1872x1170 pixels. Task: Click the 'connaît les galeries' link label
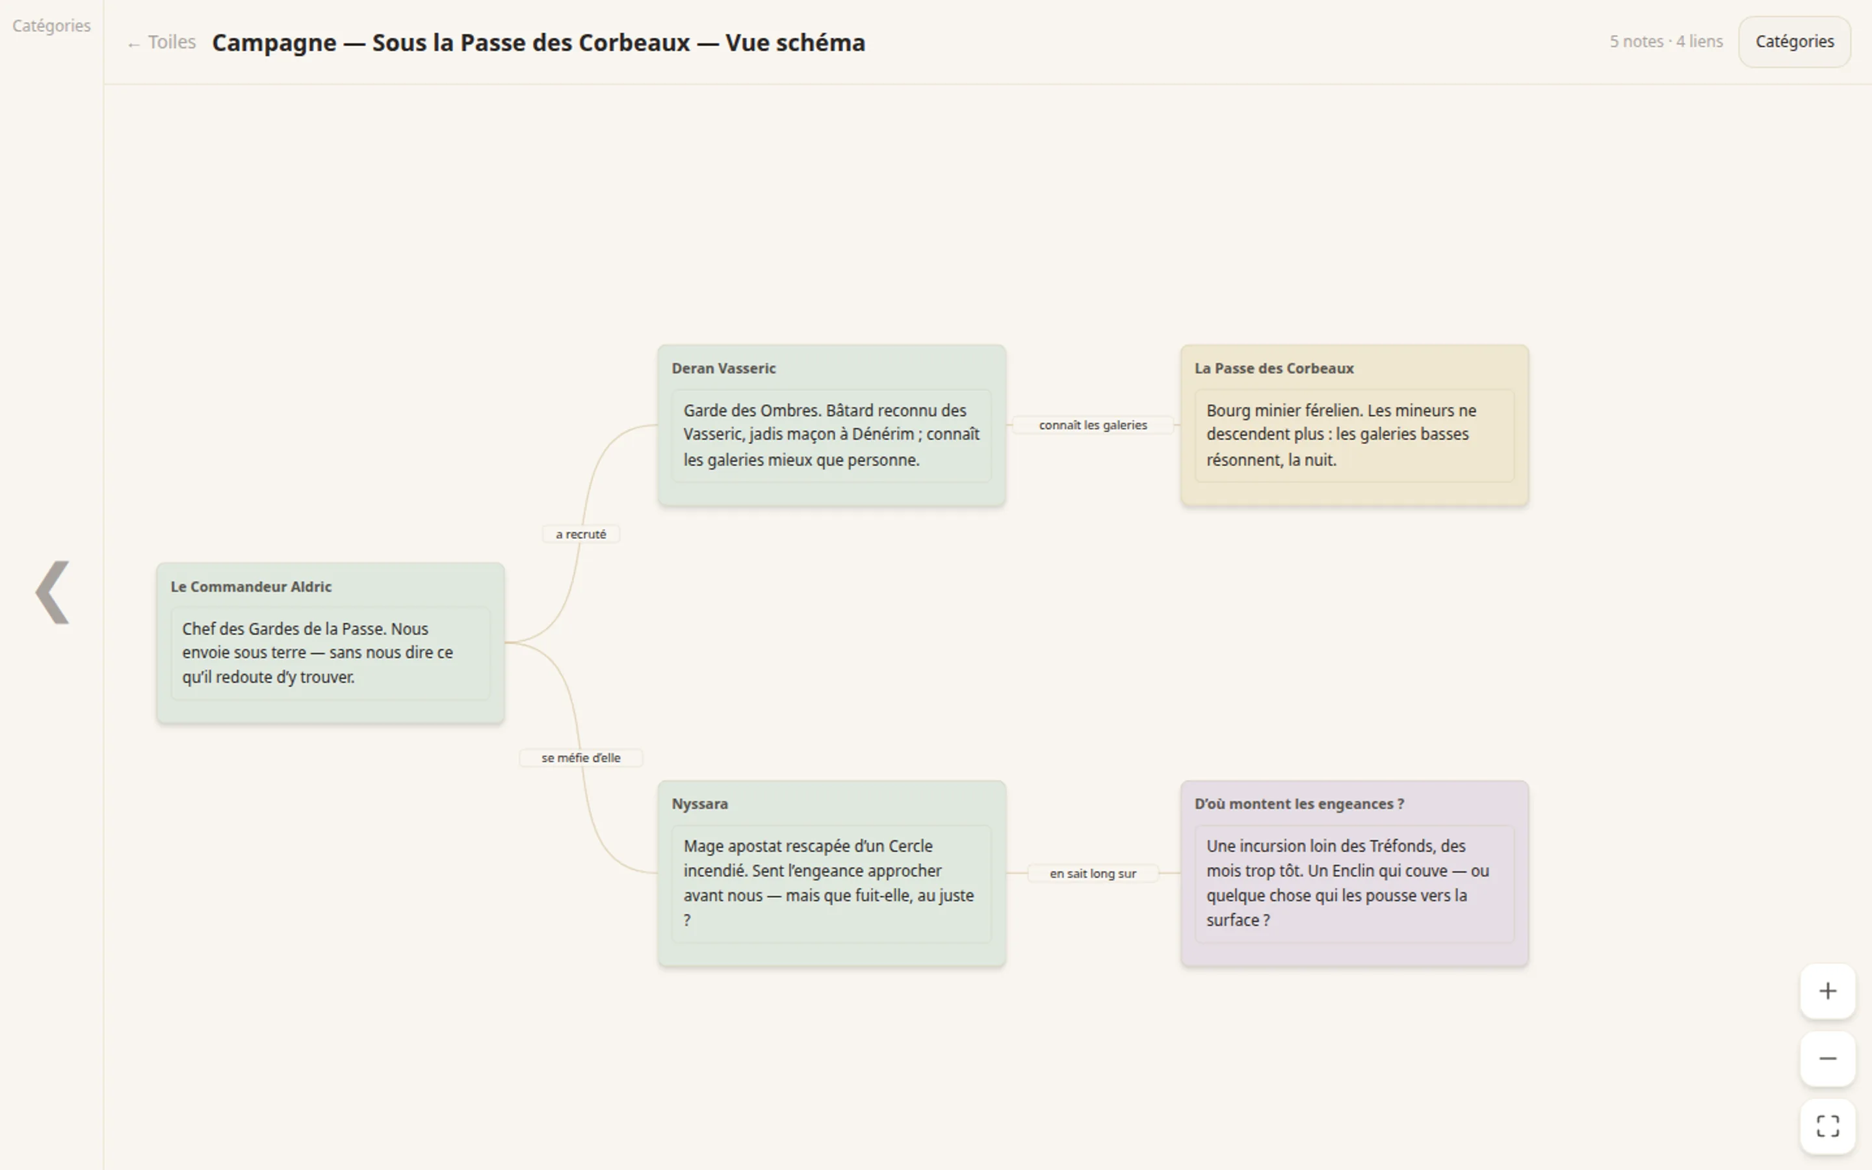1092,425
